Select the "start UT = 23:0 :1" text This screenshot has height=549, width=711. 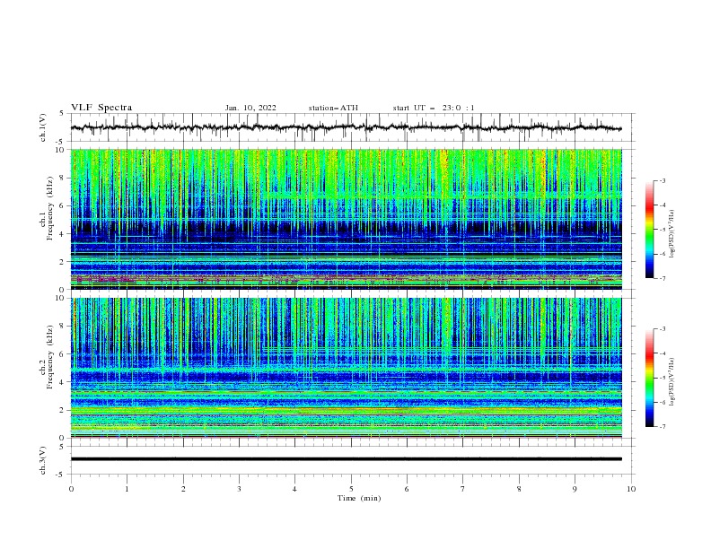[434, 108]
